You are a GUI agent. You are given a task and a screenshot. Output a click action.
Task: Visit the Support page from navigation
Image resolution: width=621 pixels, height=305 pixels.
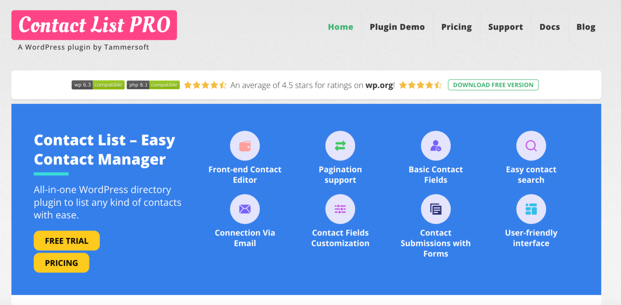[505, 27]
